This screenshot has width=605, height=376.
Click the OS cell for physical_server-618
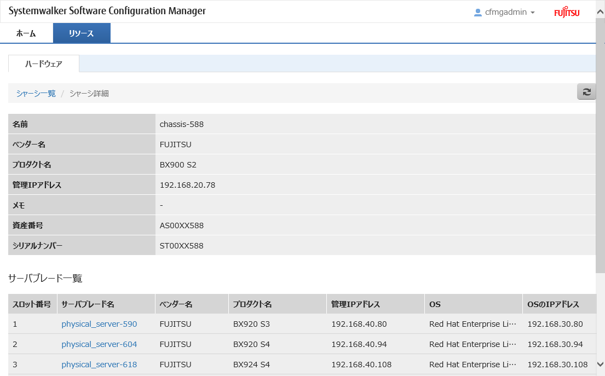[x=473, y=365]
